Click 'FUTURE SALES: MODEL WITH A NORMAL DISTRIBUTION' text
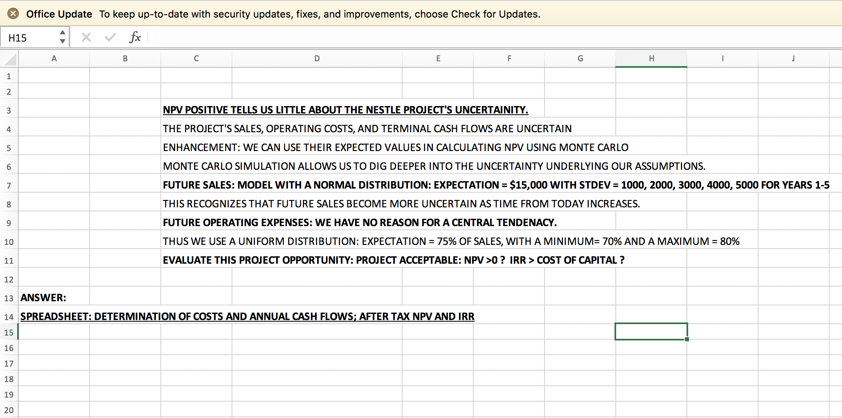The height and width of the screenshot is (418, 842). click(496, 185)
